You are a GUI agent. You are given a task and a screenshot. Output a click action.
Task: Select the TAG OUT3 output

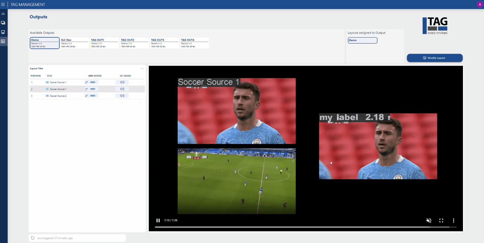(x=165, y=43)
